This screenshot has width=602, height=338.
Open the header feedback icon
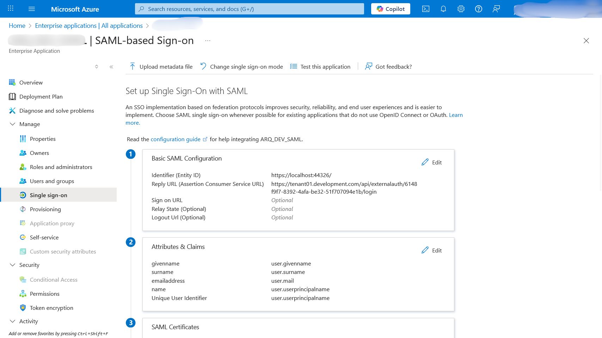click(496, 9)
